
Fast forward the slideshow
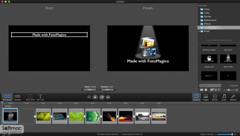[x=108, y=97]
